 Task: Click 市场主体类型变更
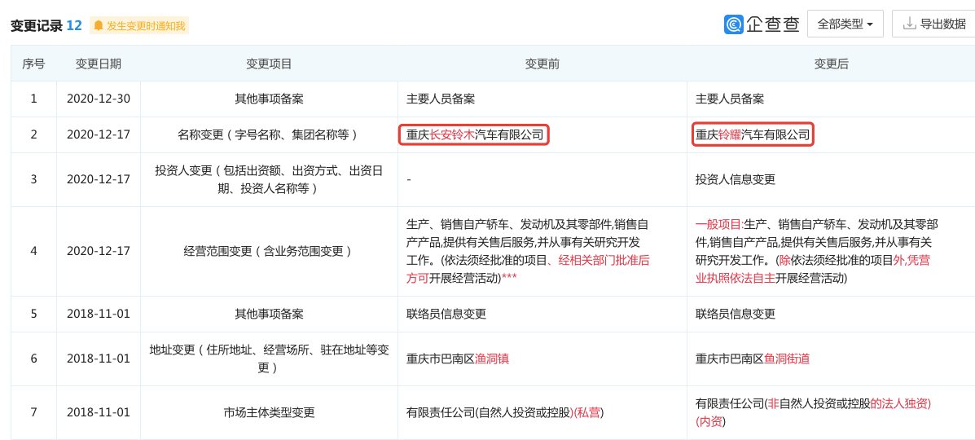coord(269,412)
